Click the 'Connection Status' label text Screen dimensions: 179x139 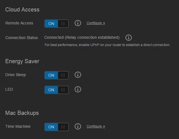pyautogui.click(x=22, y=38)
